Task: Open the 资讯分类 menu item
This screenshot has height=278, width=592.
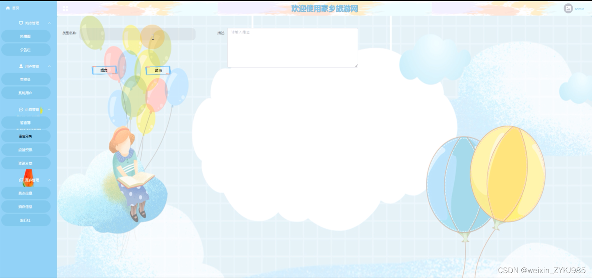Action: pos(26,163)
